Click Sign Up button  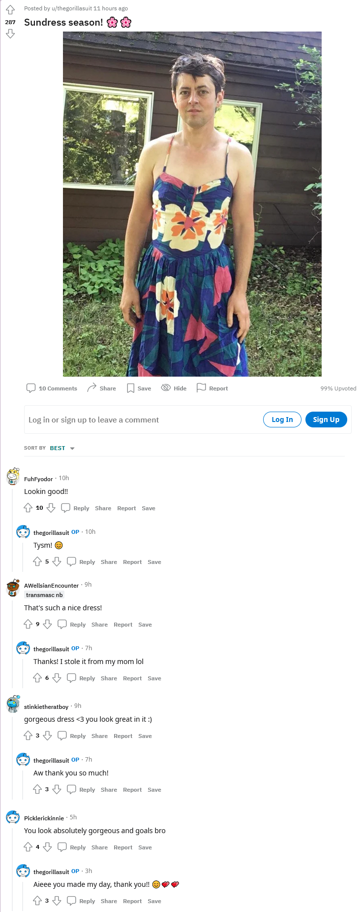click(x=326, y=420)
